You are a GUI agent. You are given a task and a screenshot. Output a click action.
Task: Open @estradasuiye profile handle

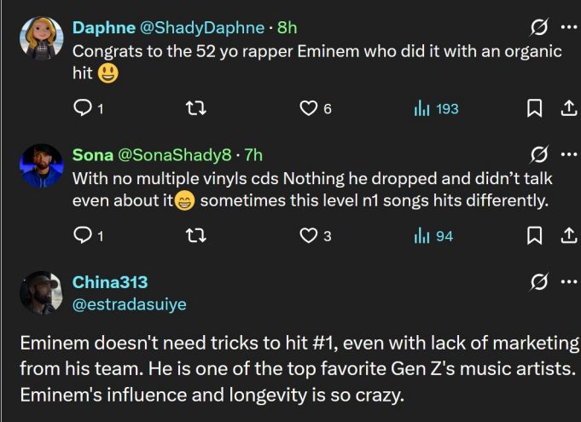pyautogui.click(x=130, y=303)
